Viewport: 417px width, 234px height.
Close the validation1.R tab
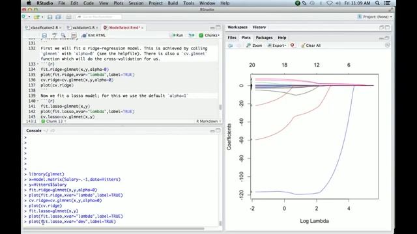point(97,27)
